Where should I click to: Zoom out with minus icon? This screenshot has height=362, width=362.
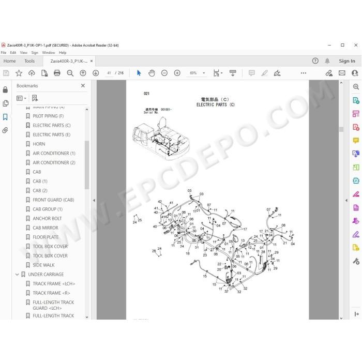point(164,73)
